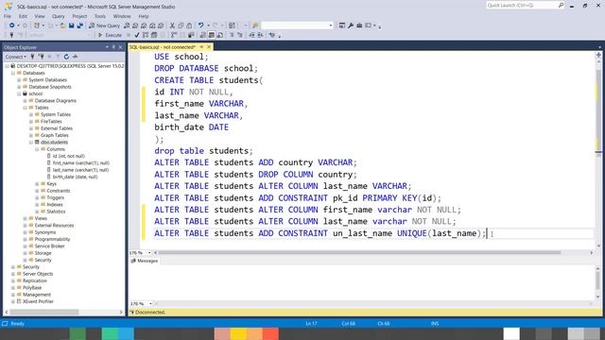The width and height of the screenshot is (605, 340).
Task: Switch to the Messages tab
Action: pyautogui.click(x=145, y=261)
